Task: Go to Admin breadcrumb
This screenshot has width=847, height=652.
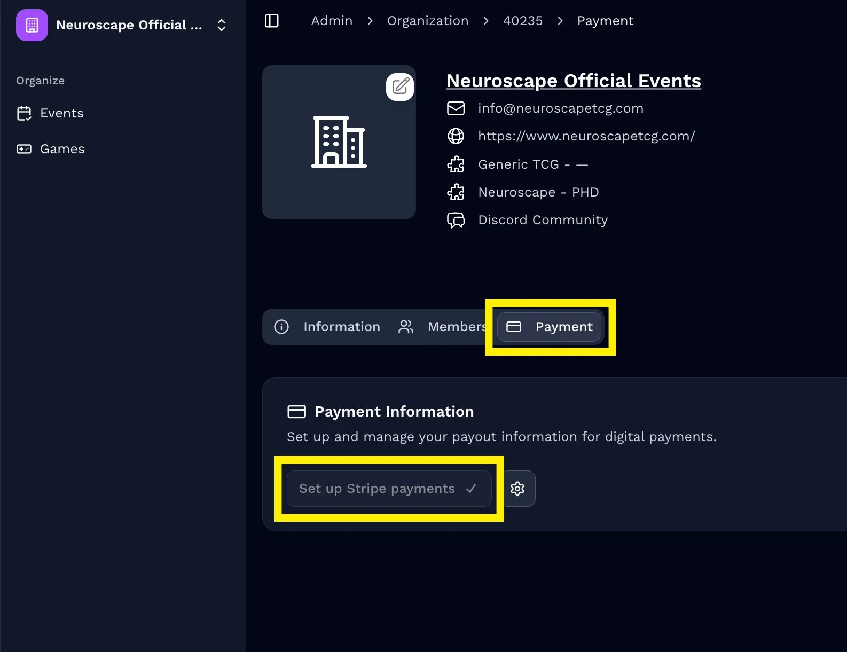Action: coord(332,21)
